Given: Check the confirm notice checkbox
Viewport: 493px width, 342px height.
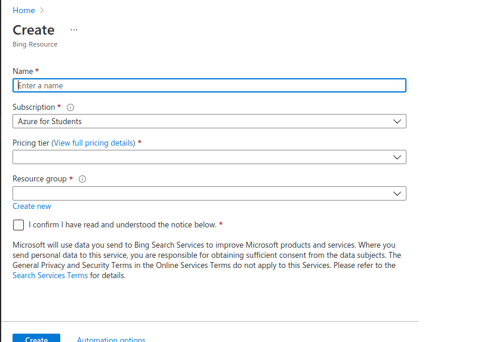Looking at the screenshot, I should 19,225.
